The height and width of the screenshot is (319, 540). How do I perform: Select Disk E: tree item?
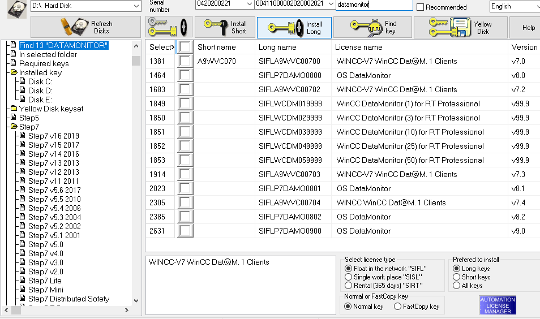click(x=40, y=100)
